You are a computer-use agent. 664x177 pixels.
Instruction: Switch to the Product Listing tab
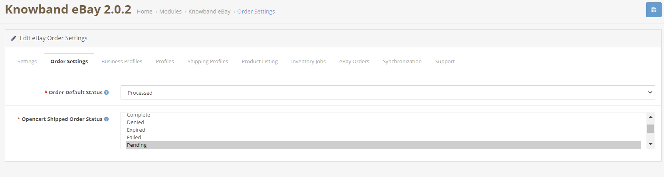coord(260,61)
